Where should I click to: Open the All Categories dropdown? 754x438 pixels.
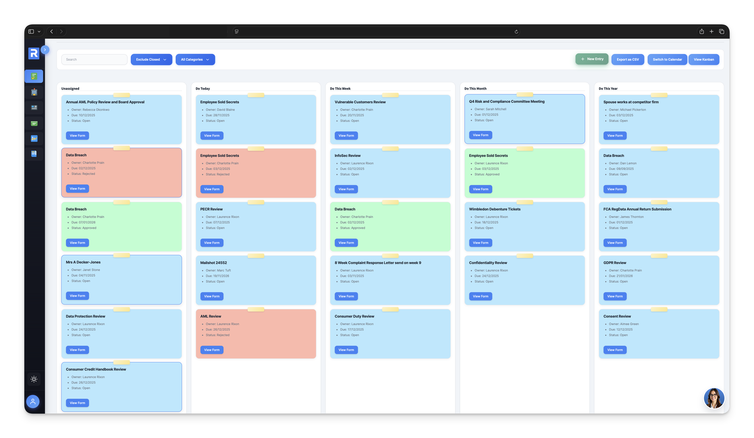pyautogui.click(x=195, y=59)
